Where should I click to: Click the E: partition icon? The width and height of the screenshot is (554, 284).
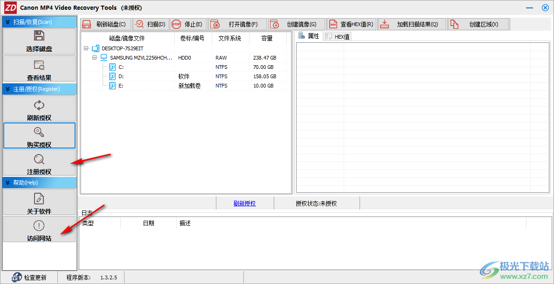click(112, 85)
